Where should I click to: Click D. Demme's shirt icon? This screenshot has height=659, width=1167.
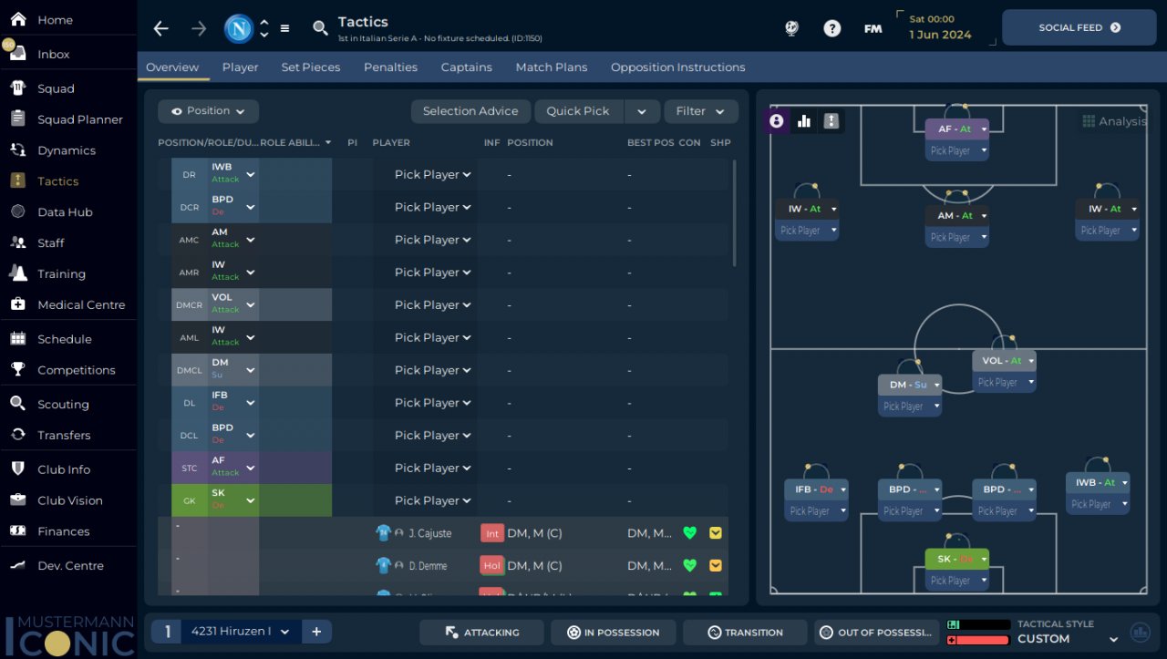[x=383, y=565]
